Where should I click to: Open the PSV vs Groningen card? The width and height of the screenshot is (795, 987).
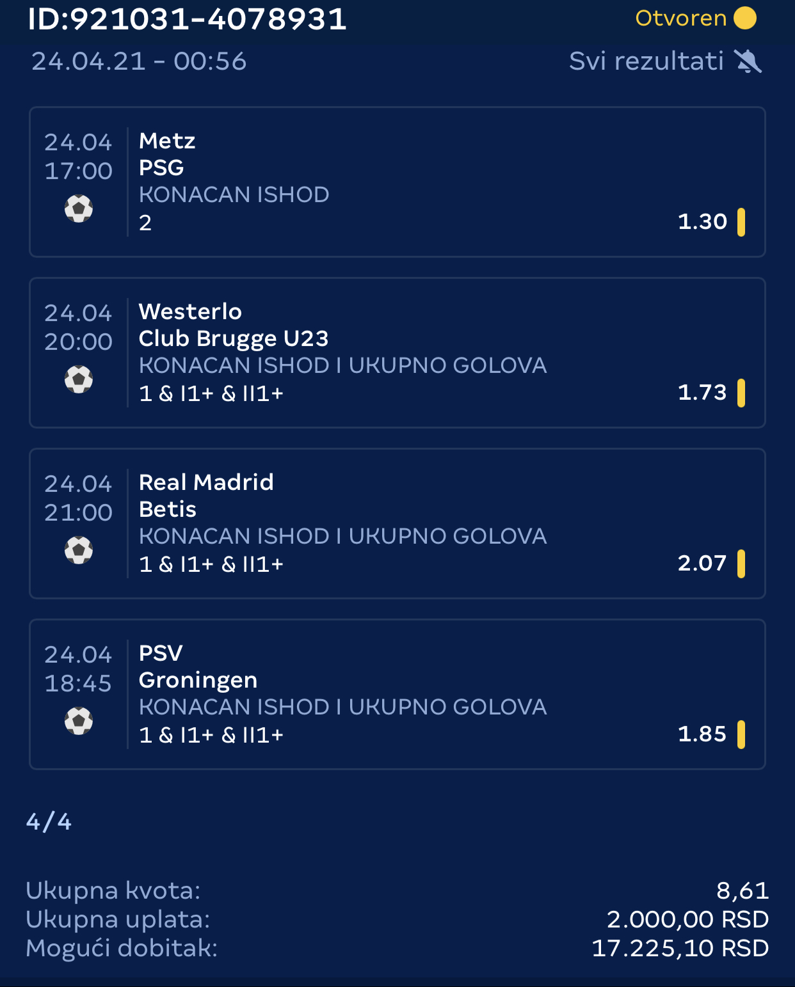pos(397,695)
